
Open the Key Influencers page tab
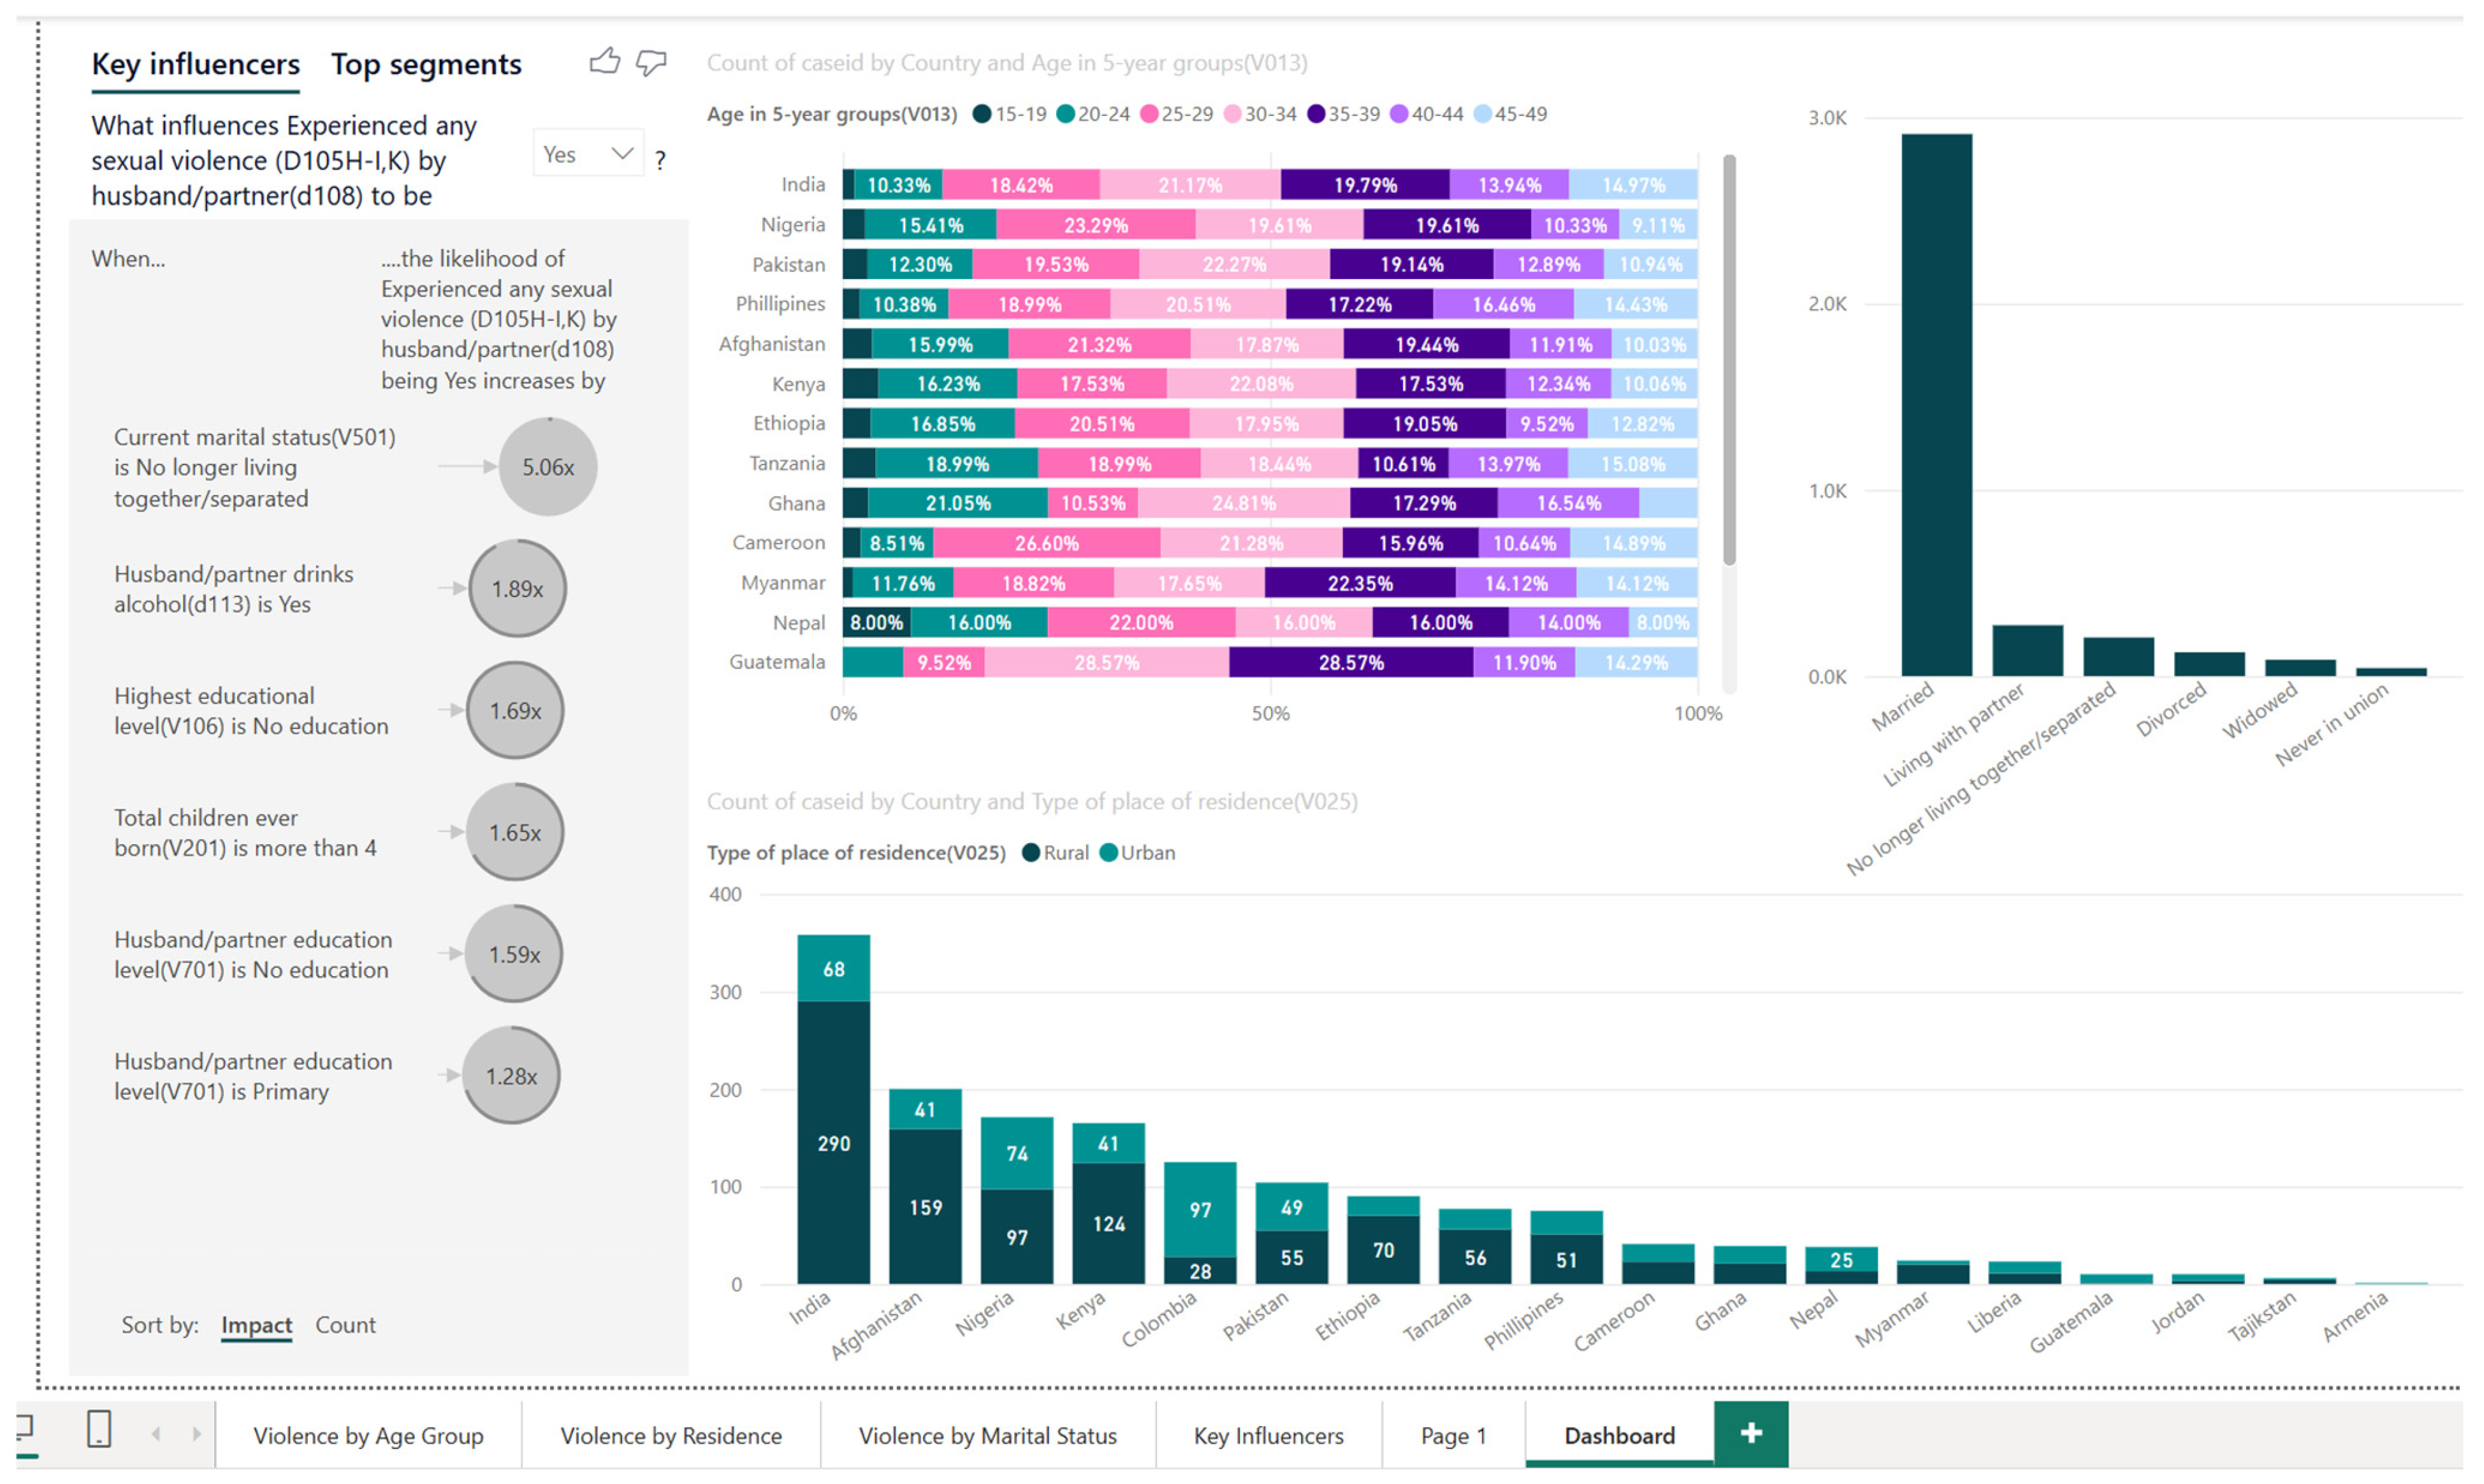coord(1268,1436)
